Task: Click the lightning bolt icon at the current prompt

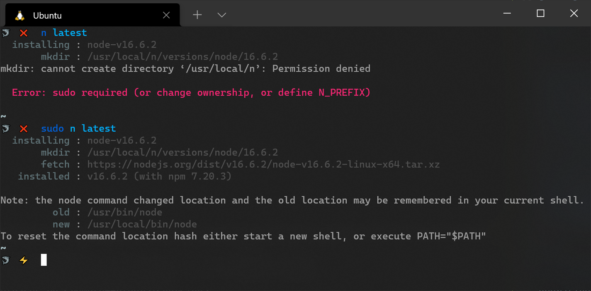Action: [24, 260]
